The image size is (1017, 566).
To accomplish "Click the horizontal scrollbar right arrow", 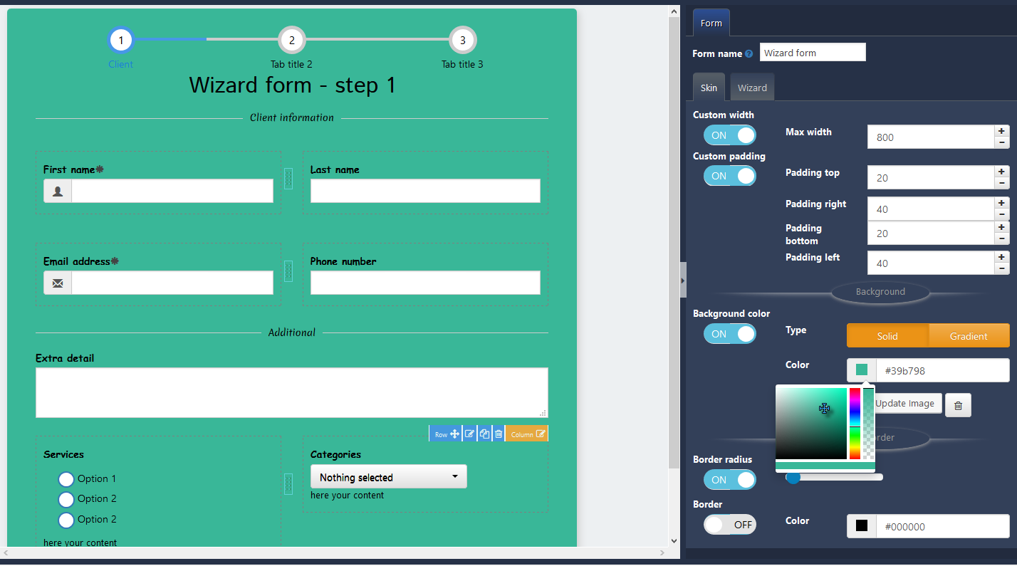I will click(662, 553).
